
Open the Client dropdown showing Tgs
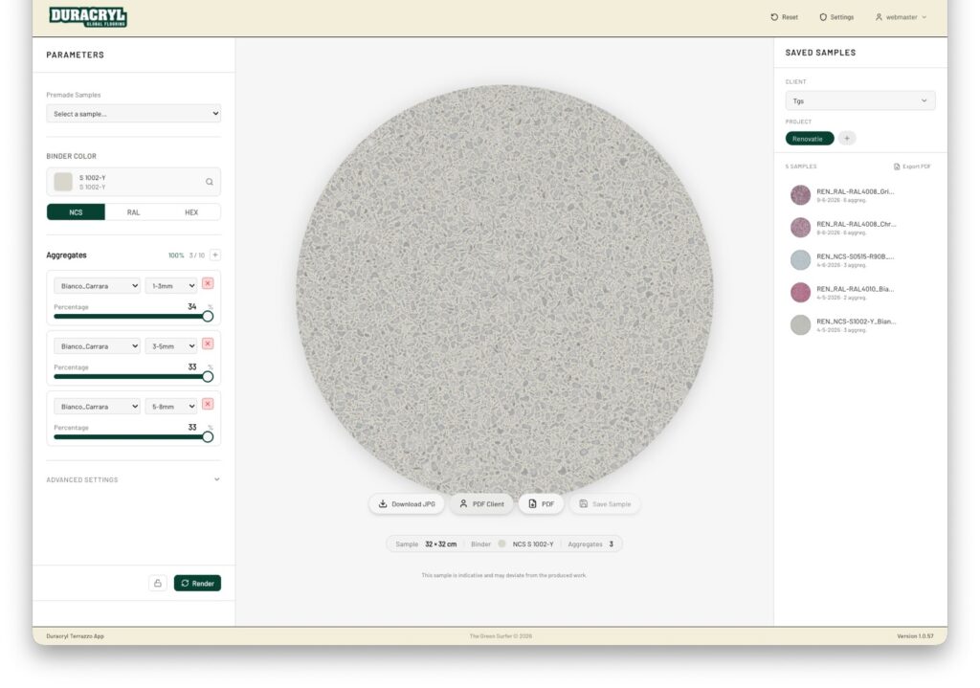coord(860,101)
